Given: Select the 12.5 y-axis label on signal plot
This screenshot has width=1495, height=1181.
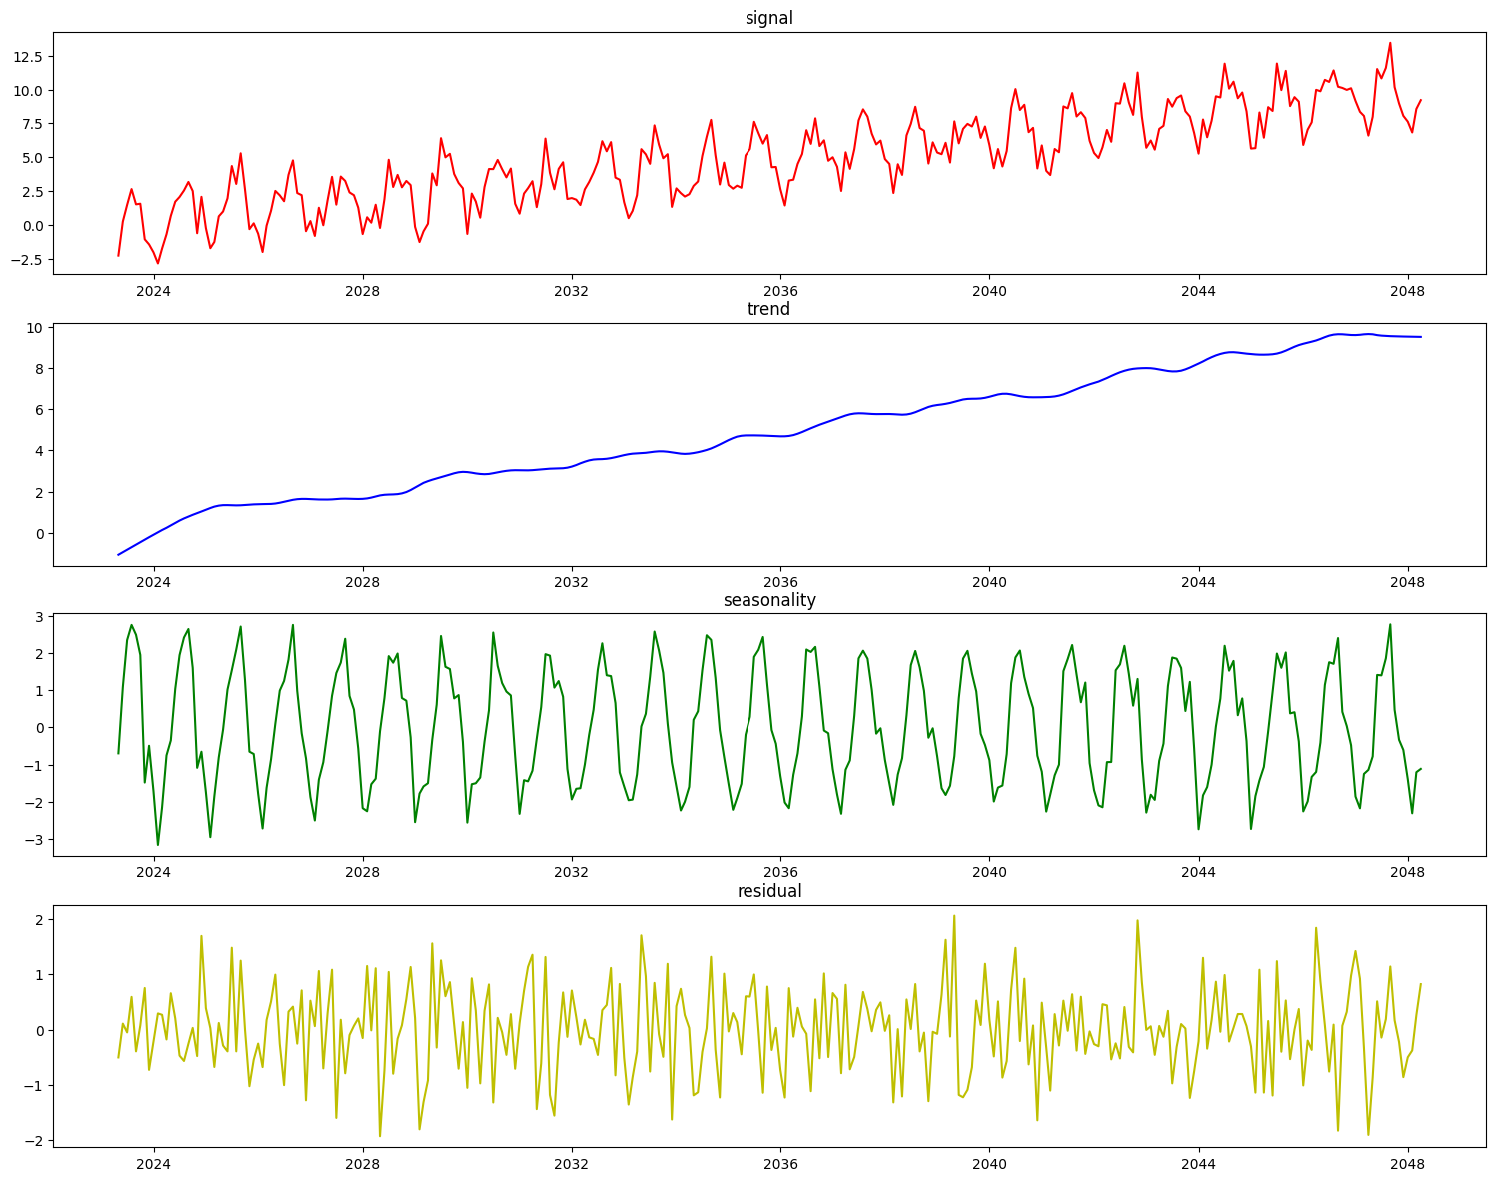Looking at the screenshot, I should (28, 57).
